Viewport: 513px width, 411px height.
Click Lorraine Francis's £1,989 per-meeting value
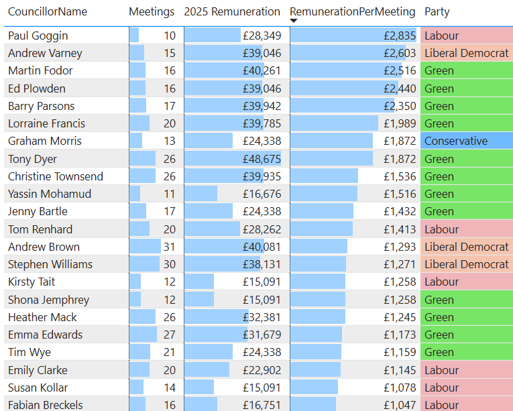(400, 123)
